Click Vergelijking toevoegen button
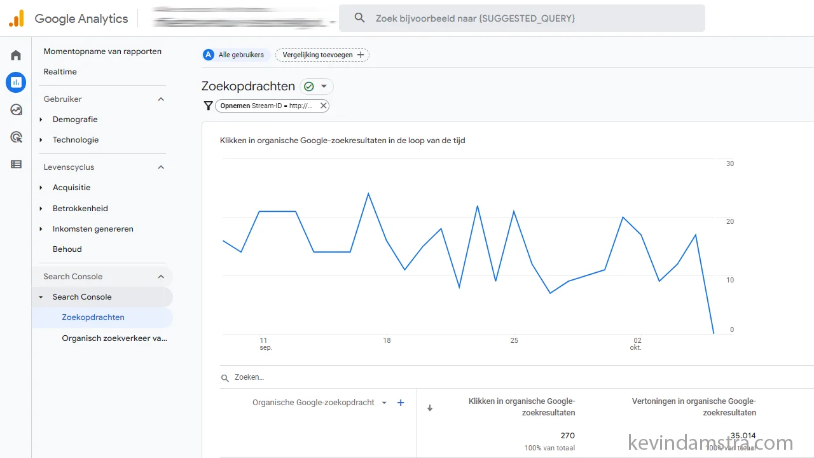This screenshot has height=458, width=814. point(322,55)
